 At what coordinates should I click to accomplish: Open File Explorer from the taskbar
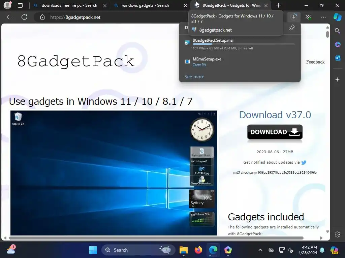(x=184, y=250)
